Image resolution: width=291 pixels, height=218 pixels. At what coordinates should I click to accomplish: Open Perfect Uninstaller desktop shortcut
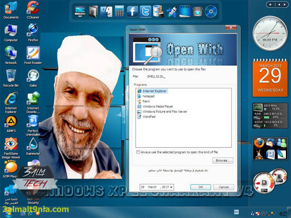[x=33, y=125]
